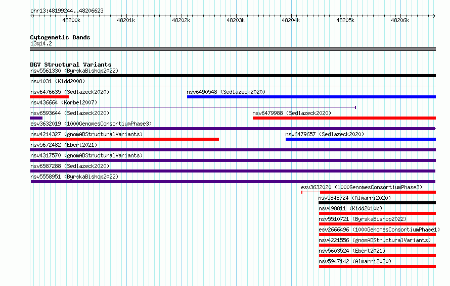The width and height of the screenshot is (450, 286).
Task: Select the nsv5672482 (Ebert2021) label
Action: 64,145
